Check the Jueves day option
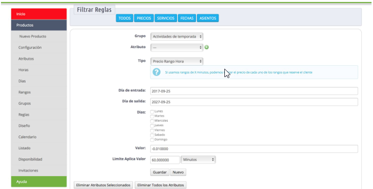Image resolution: width=373 pixels, height=189 pixels. tap(152, 126)
